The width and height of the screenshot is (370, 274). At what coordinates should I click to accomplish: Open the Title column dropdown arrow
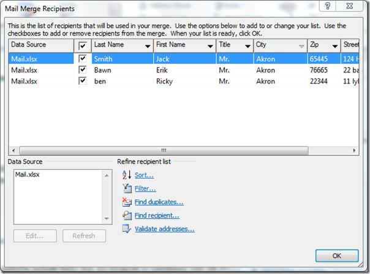[x=247, y=46]
